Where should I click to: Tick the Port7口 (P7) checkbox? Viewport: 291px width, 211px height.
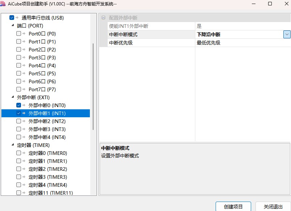(18, 89)
